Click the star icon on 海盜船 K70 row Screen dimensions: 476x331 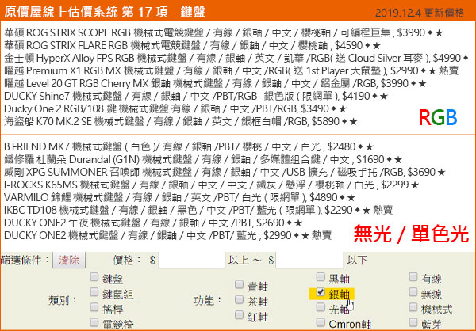(353, 122)
